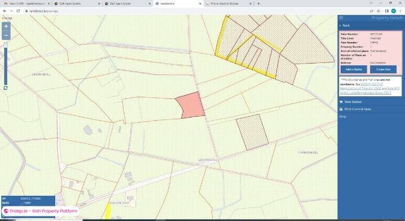Open the Chrome three-dot menu
The image size is (405, 221).
(400, 11)
